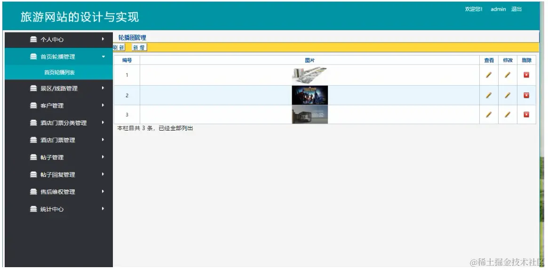The width and height of the screenshot is (548, 270).
Task: Click the admin username link
Action: 498,9
